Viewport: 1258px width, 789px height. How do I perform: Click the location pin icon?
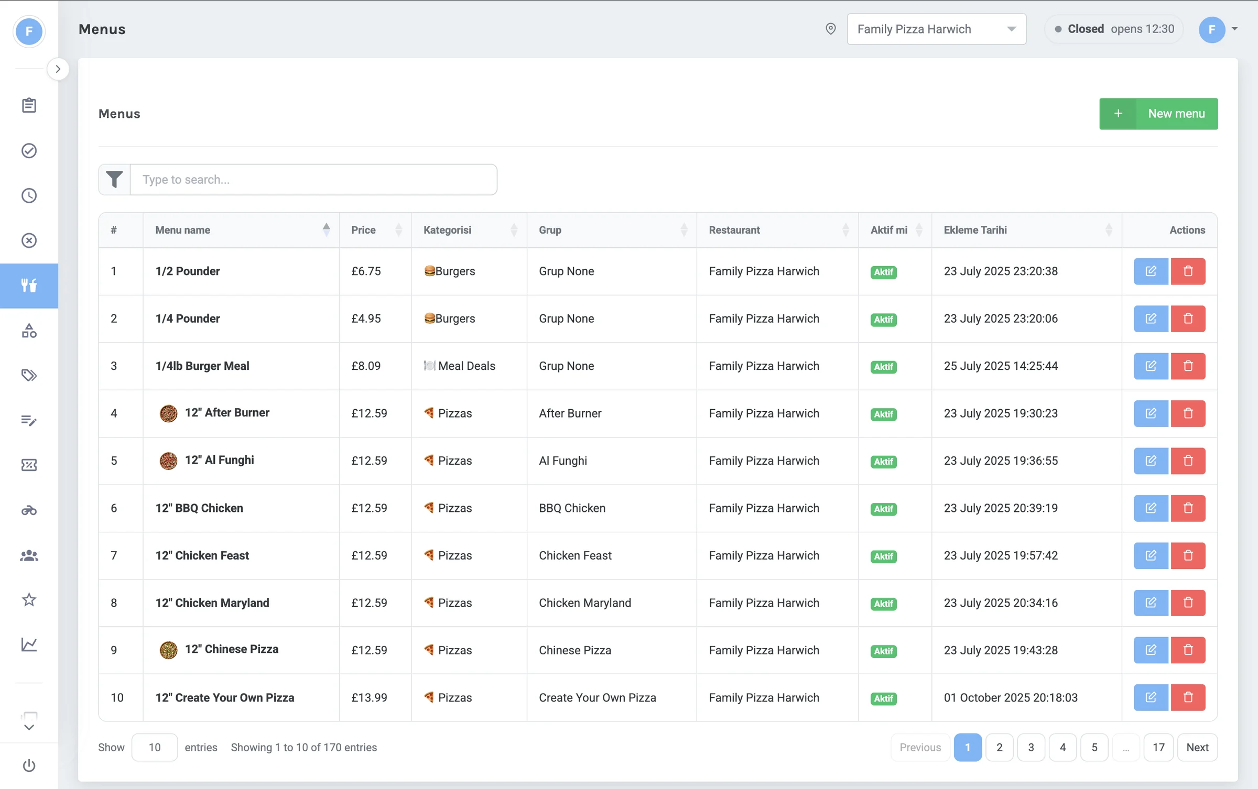pyautogui.click(x=830, y=29)
